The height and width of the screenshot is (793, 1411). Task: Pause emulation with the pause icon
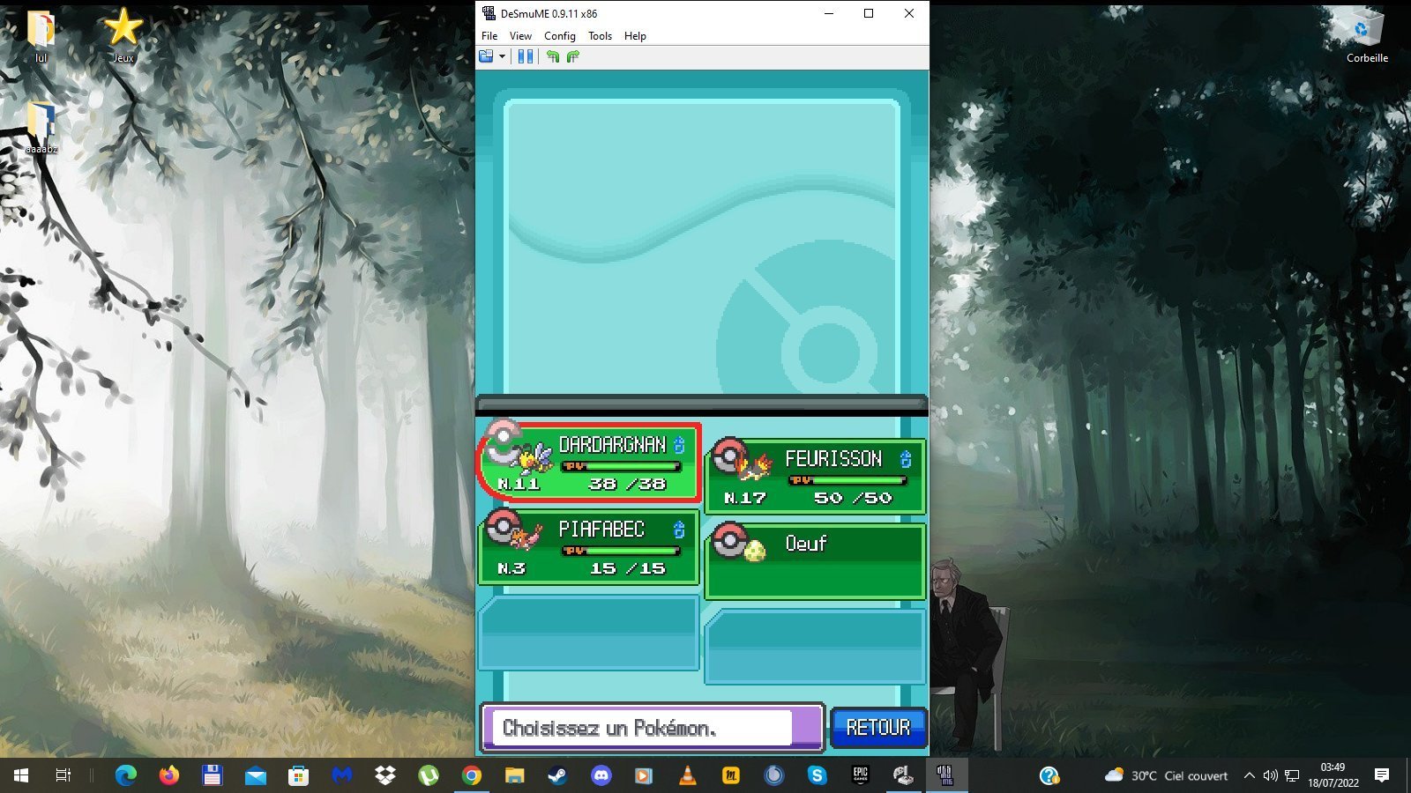(526, 56)
